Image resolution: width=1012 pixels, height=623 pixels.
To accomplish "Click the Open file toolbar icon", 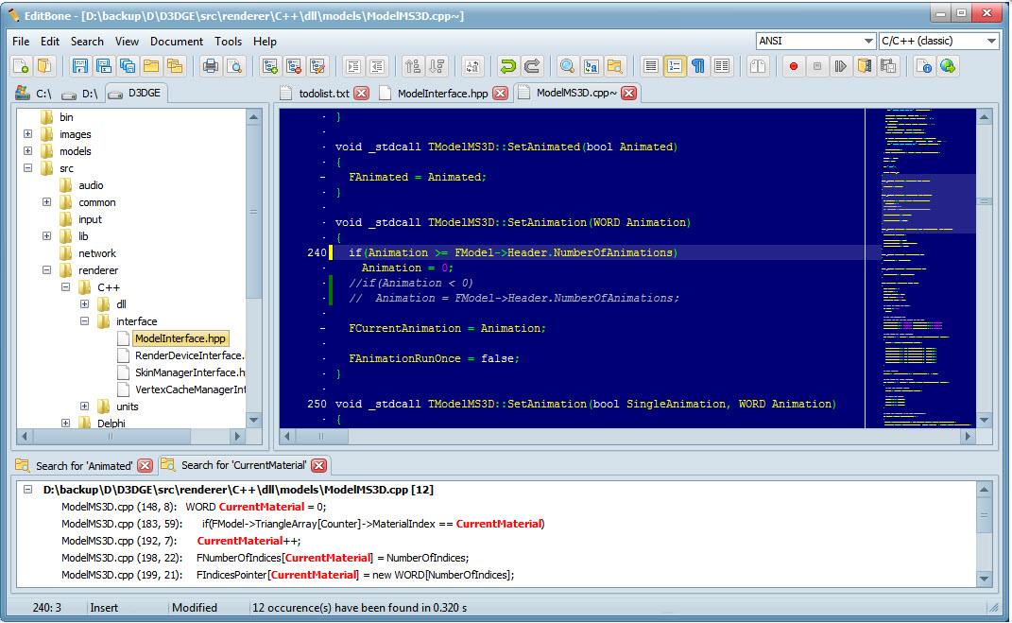I will pyautogui.click(x=44, y=66).
